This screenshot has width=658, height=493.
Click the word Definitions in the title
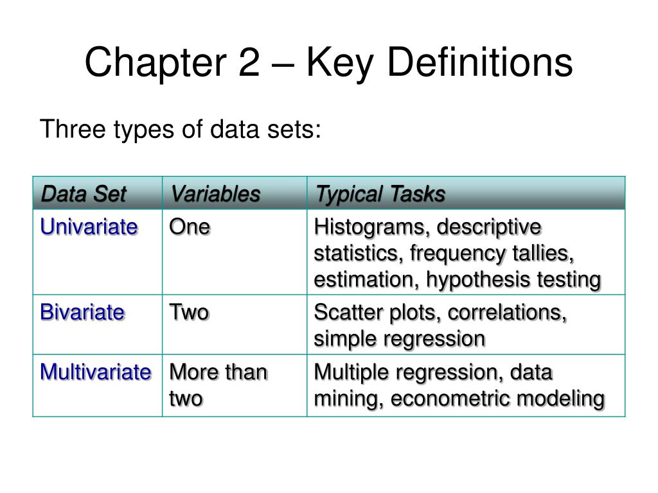[479, 62]
